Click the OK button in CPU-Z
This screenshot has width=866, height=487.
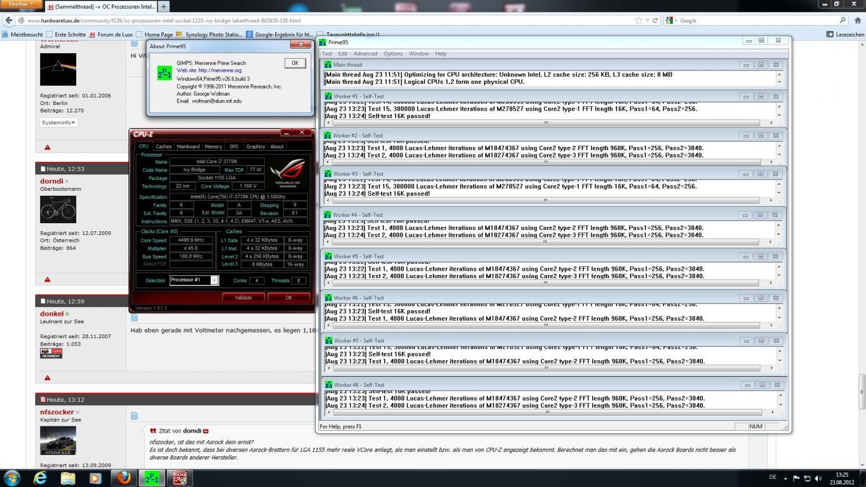(x=288, y=298)
